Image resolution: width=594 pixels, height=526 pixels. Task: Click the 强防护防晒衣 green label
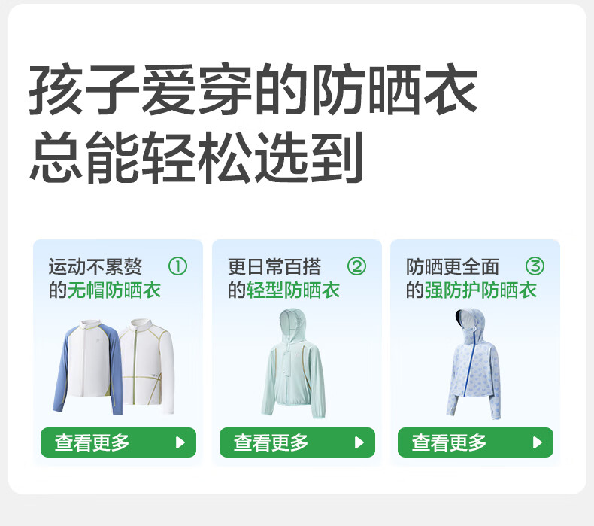click(480, 290)
